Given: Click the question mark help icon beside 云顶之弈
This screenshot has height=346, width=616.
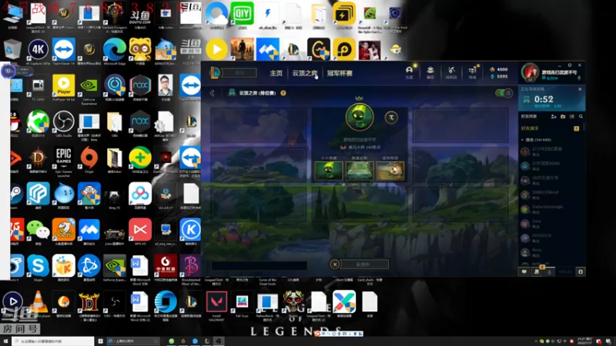Looking at the screenshot, I should [283, 93].
